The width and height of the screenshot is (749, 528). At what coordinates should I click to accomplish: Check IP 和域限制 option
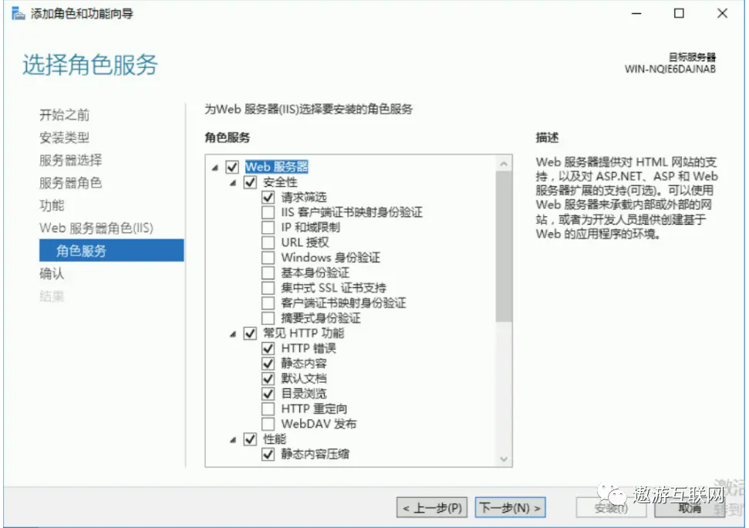coord(268,227)
